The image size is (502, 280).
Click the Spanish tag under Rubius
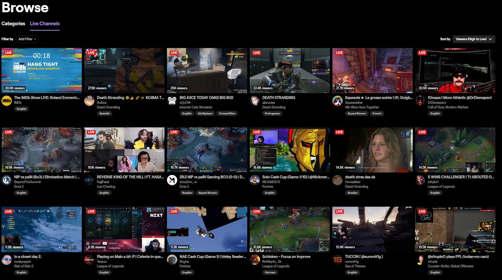(104, 114)
